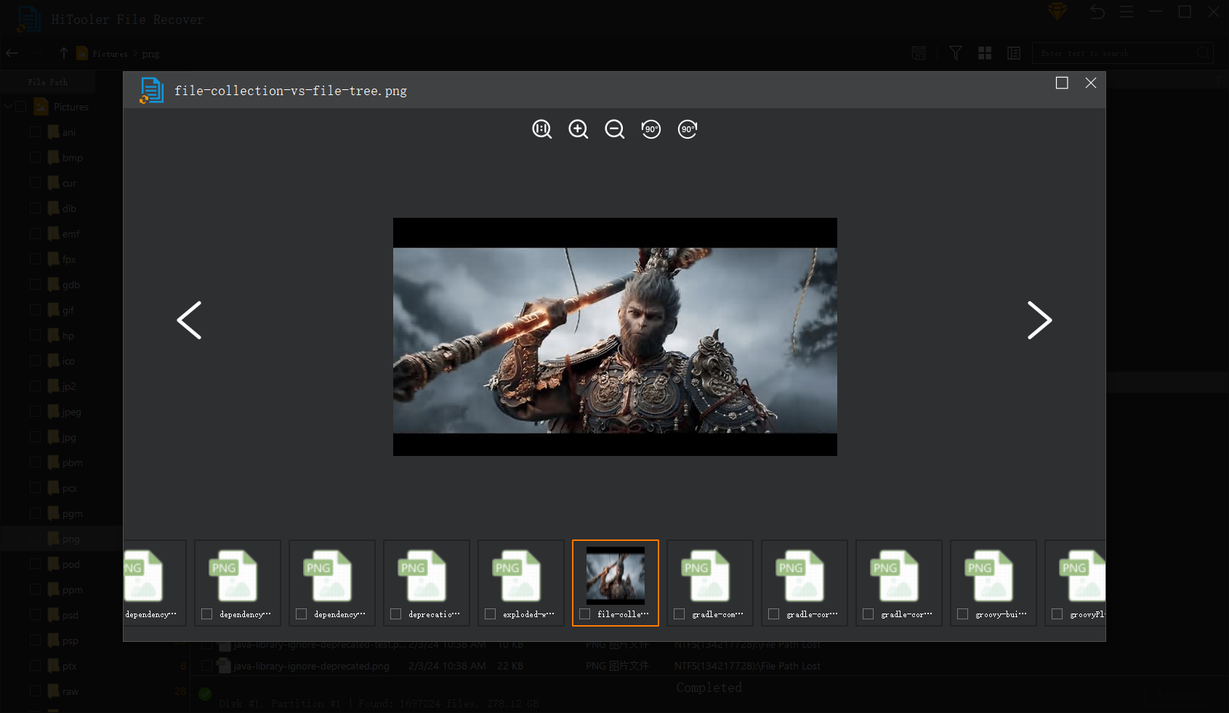
Task: Collapse the Pictures folder tree
Action: click(x=7, y=106)
